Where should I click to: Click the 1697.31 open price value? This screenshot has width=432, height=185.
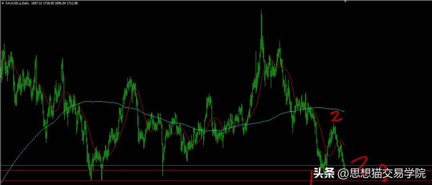[38, 3]
